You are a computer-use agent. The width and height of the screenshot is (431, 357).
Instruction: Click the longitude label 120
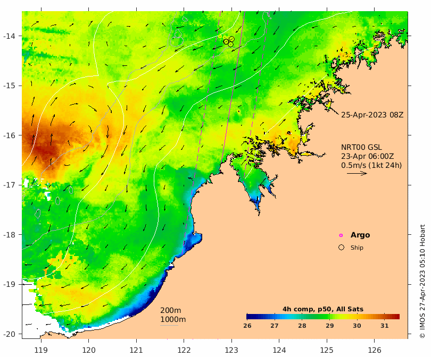(x=89, y=350)
